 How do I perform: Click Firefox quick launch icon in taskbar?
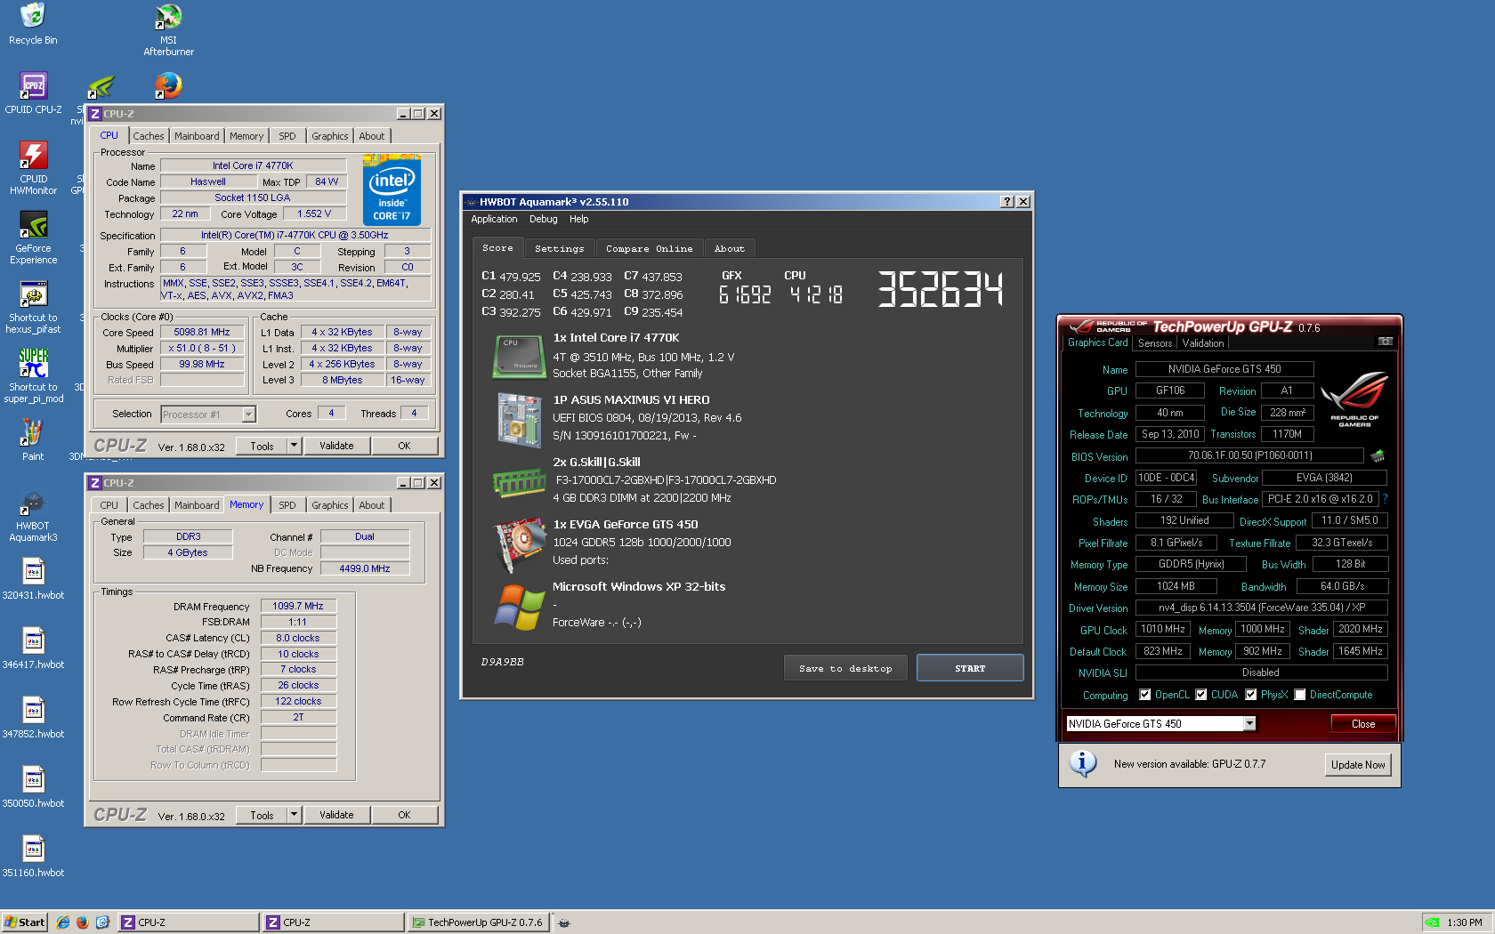83,922
